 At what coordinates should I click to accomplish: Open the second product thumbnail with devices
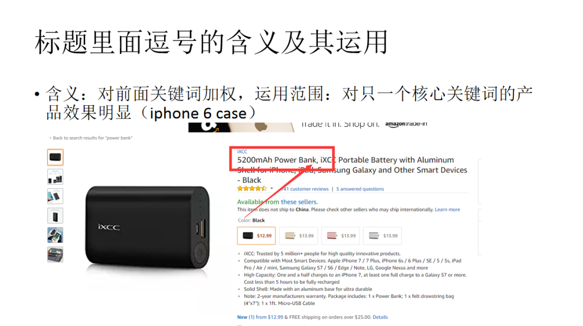click(x=55, y=176)
